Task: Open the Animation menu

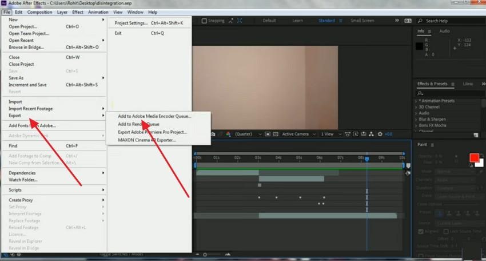Action: click(x=98, y=12)
